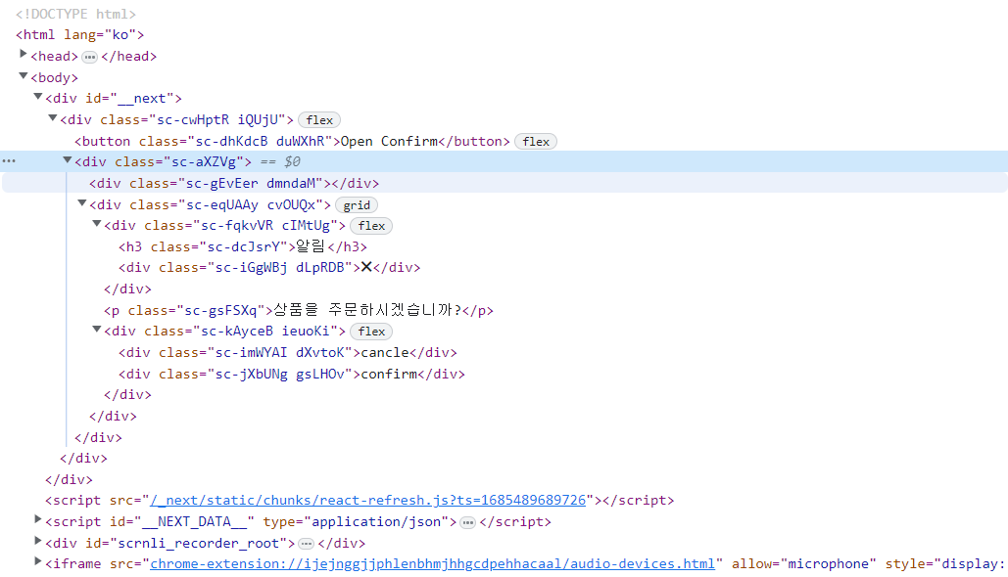Open the react-refresh.js script link
The height and width of the screenshot is (577, 1008).
[x=367, y=500]
